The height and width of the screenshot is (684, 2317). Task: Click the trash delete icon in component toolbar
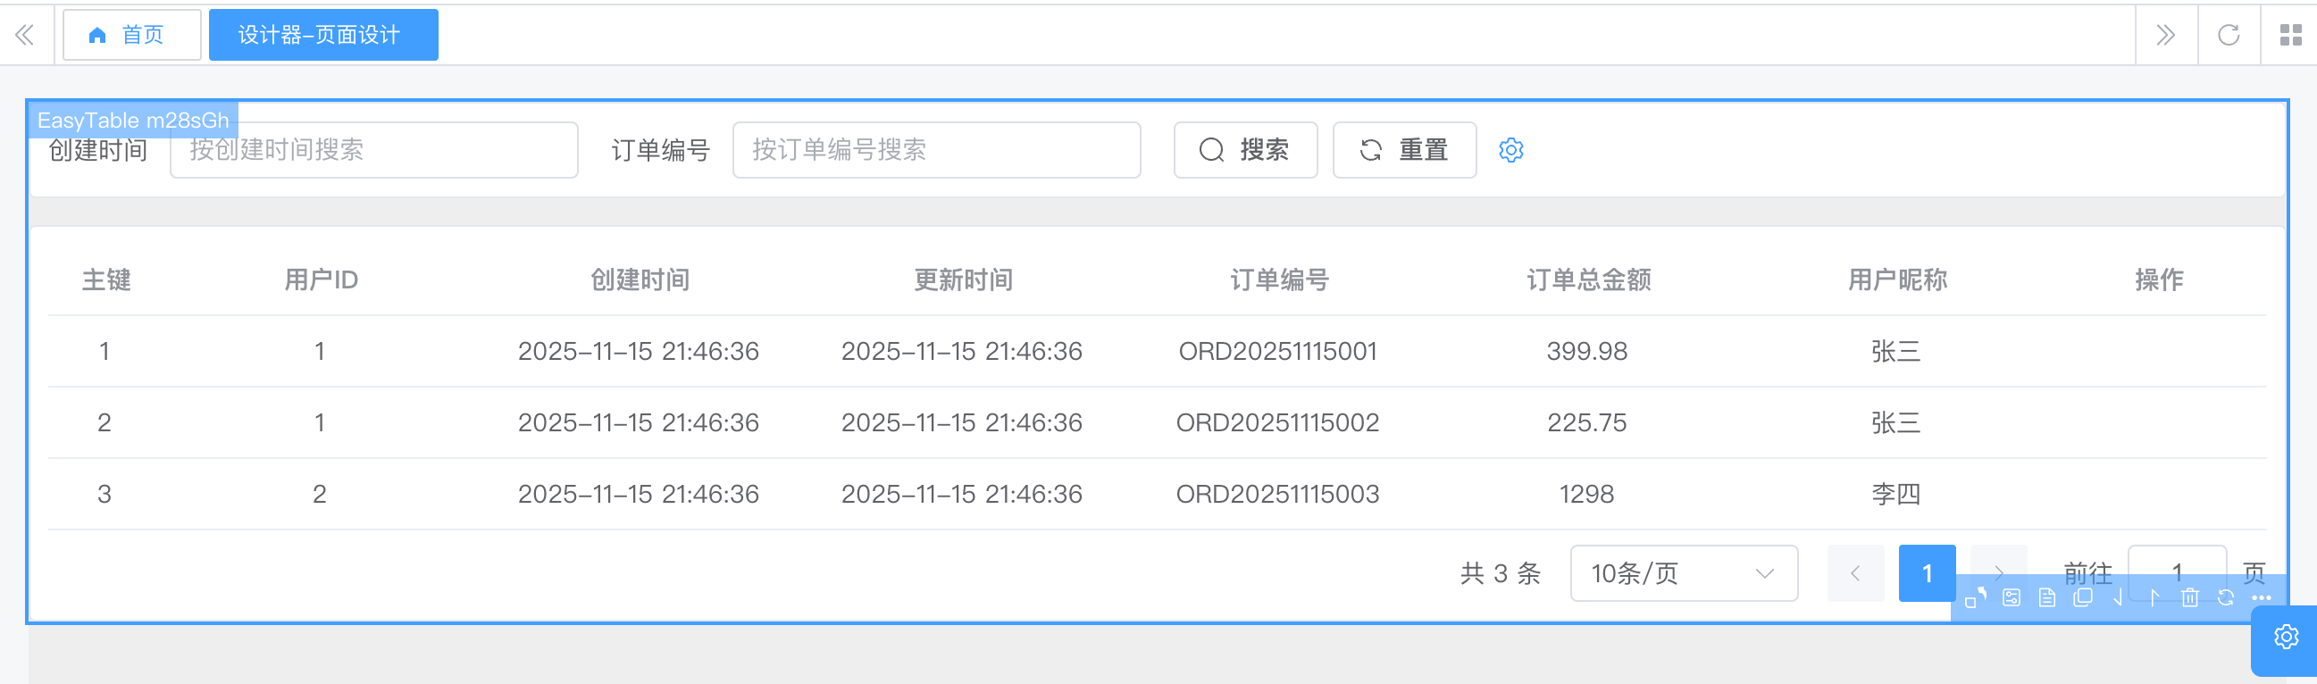click(2189, 597)
